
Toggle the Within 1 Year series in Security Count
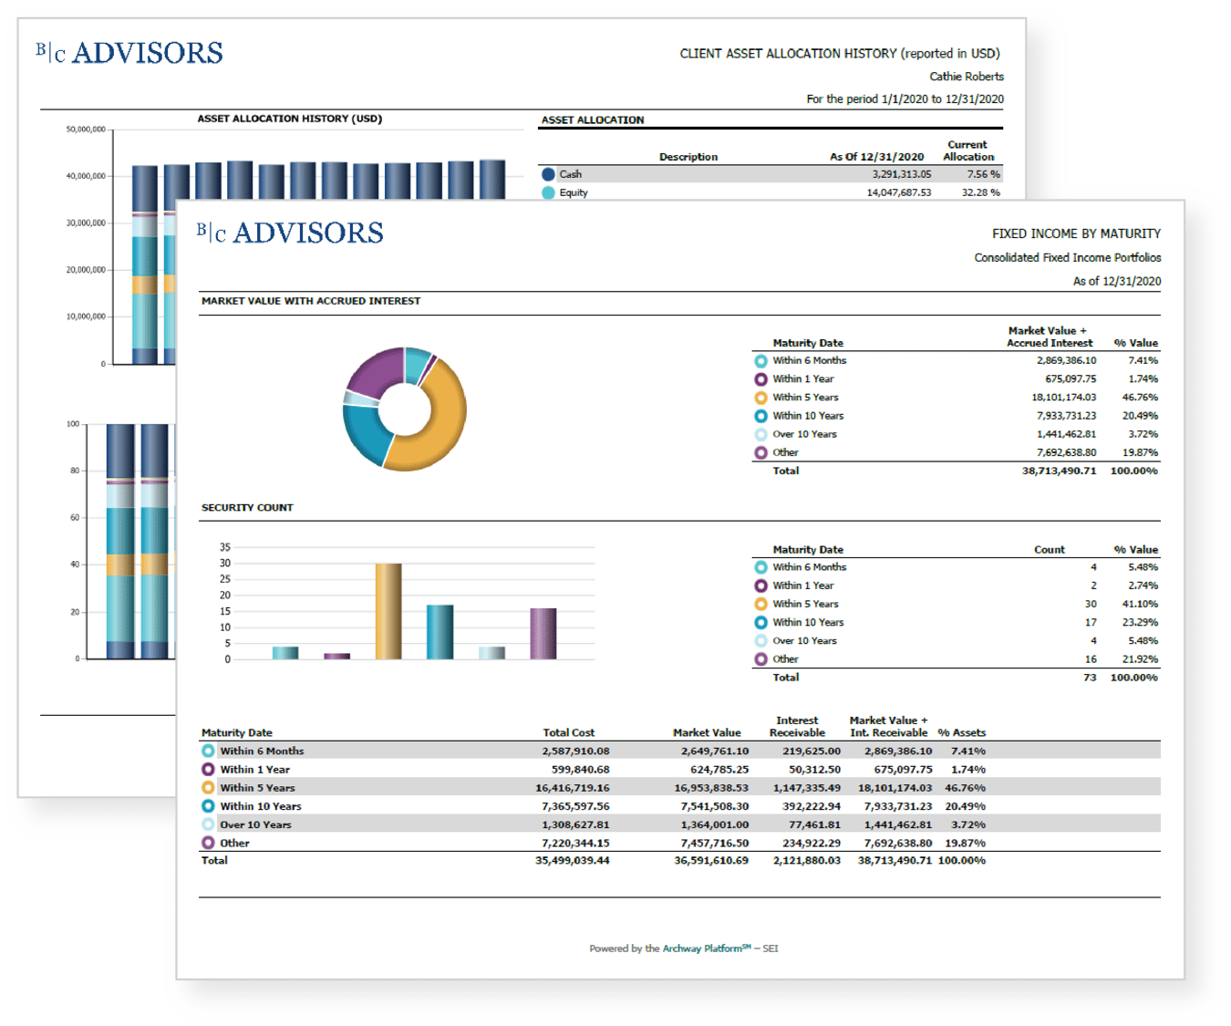(x=760, y=585)
